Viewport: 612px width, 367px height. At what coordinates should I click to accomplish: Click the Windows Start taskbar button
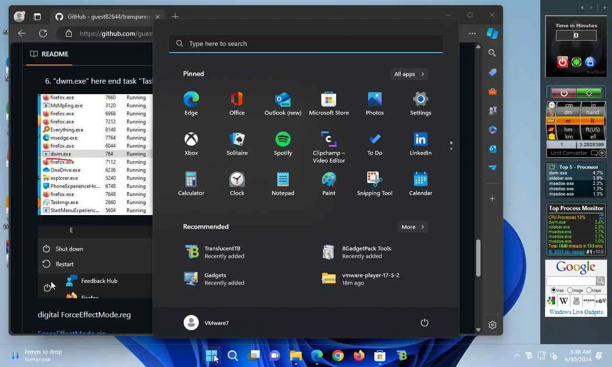212,356
